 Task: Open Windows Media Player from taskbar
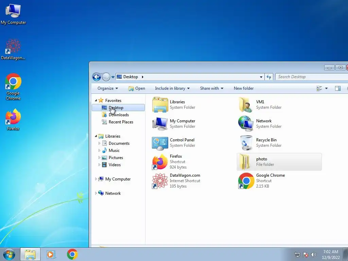pos(51,254)
